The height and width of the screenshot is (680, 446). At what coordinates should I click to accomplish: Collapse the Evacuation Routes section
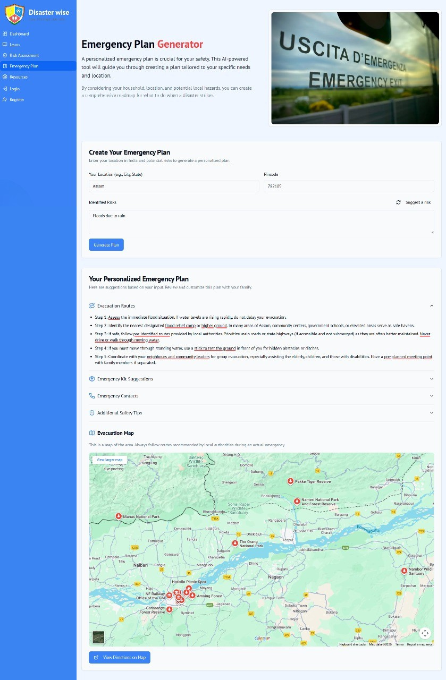point(432,306)
